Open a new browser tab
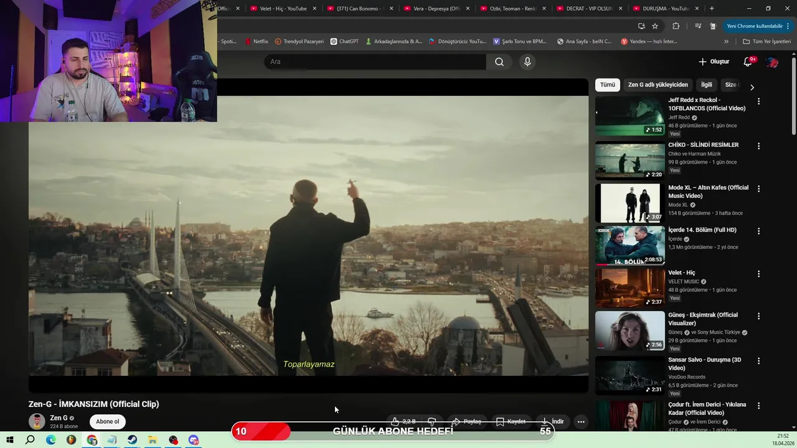 tap(712, 9)
